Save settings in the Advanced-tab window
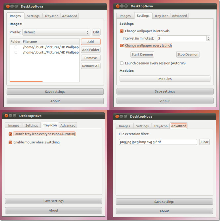220x221 pixels. point(164,202)
